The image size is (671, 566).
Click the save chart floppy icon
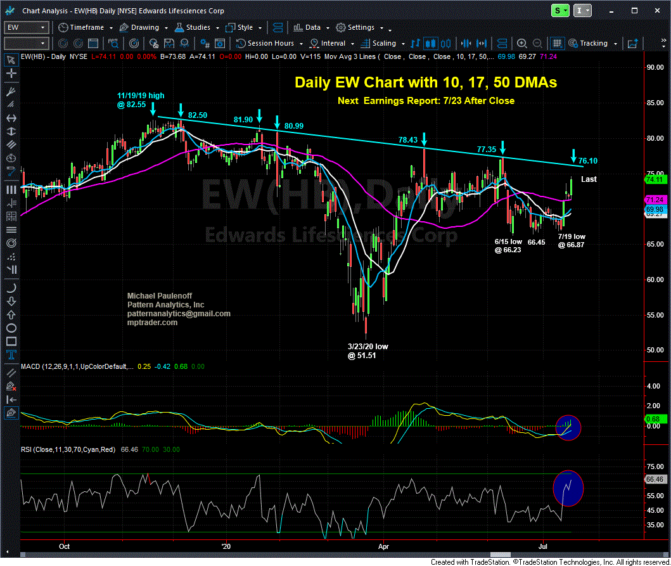point(169,43)
